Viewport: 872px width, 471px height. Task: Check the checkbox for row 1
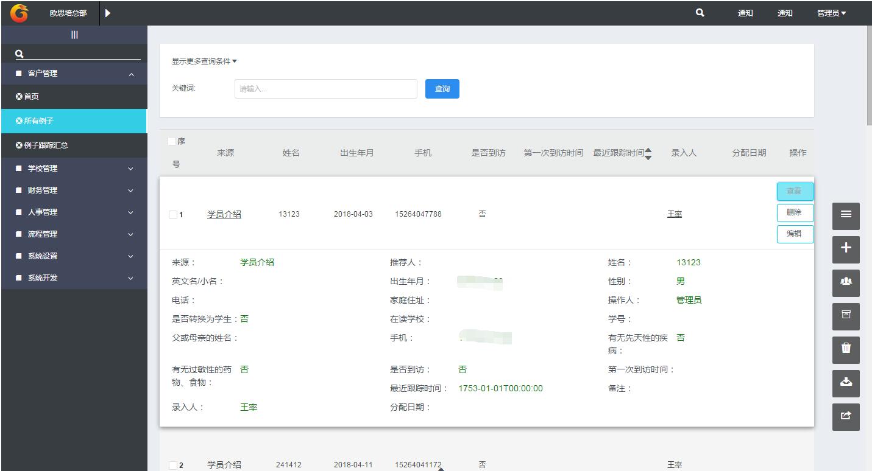[173, 215]
